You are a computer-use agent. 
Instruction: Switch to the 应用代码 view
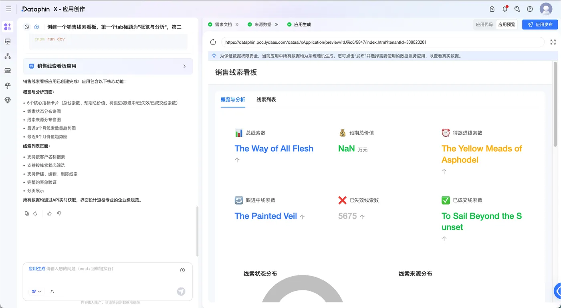point(484,24)
